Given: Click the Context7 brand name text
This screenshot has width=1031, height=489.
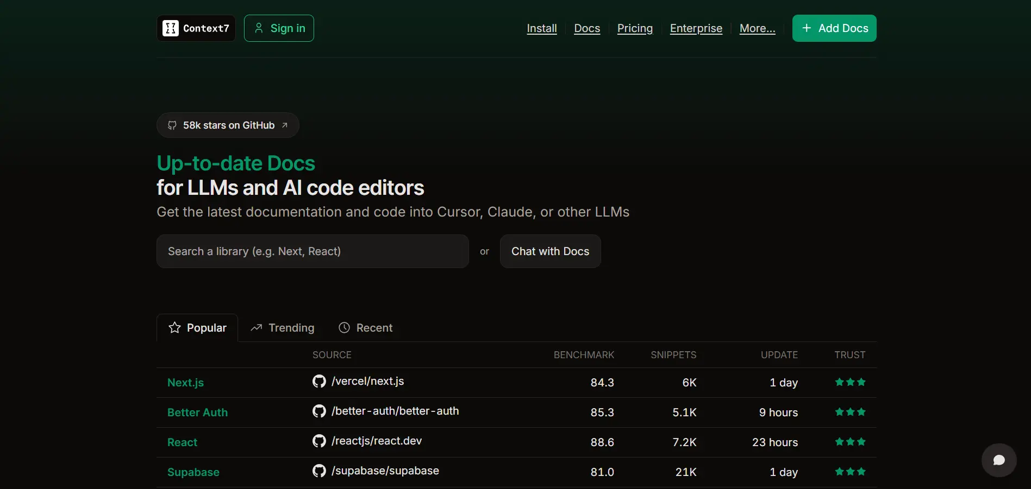Looking at the screenshot, I should pyautogui.click(x=206, y=28).
